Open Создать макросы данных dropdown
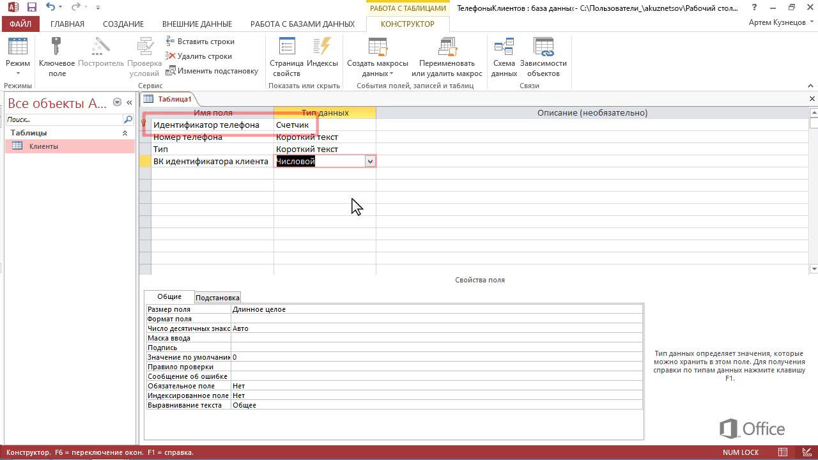818x460 pixels. pyautogui.click(x=378, y=56)
